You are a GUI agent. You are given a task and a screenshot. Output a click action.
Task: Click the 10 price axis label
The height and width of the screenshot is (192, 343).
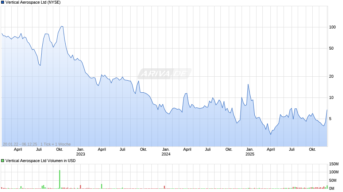coord(331,97)
